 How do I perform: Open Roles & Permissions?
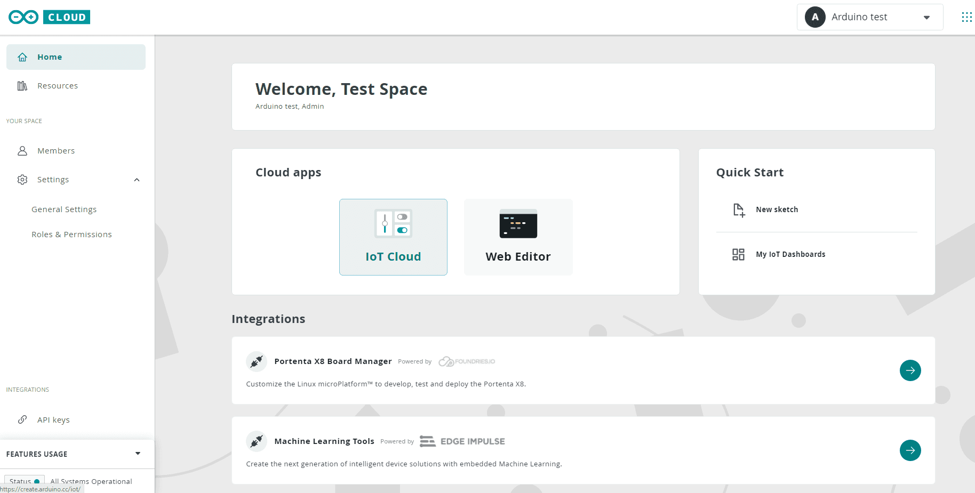tap(71, 235)
